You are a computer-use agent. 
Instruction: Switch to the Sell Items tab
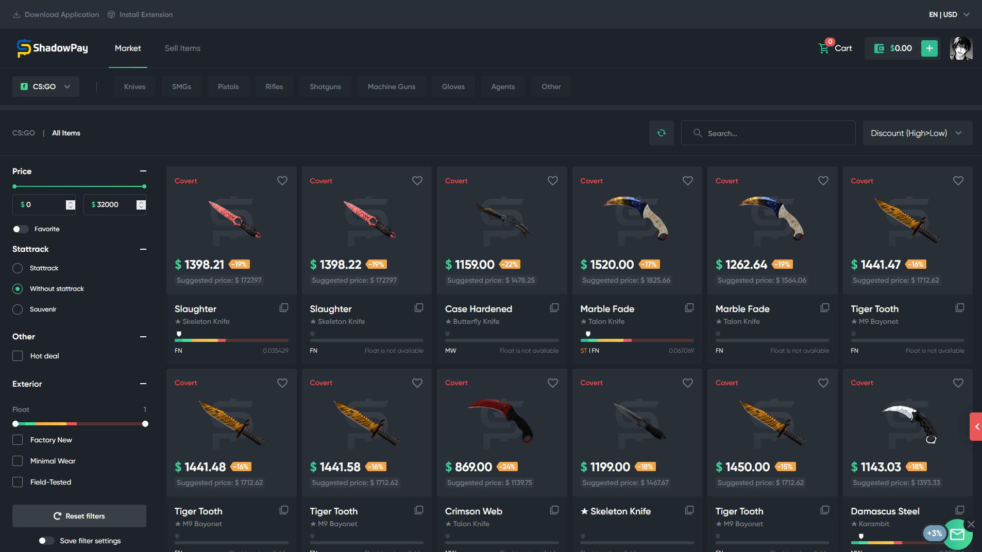coord(182,48)
